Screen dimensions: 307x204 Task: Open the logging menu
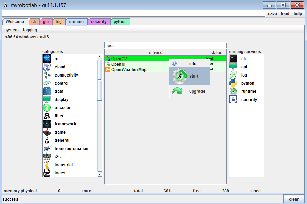click(x=30, y=30)
